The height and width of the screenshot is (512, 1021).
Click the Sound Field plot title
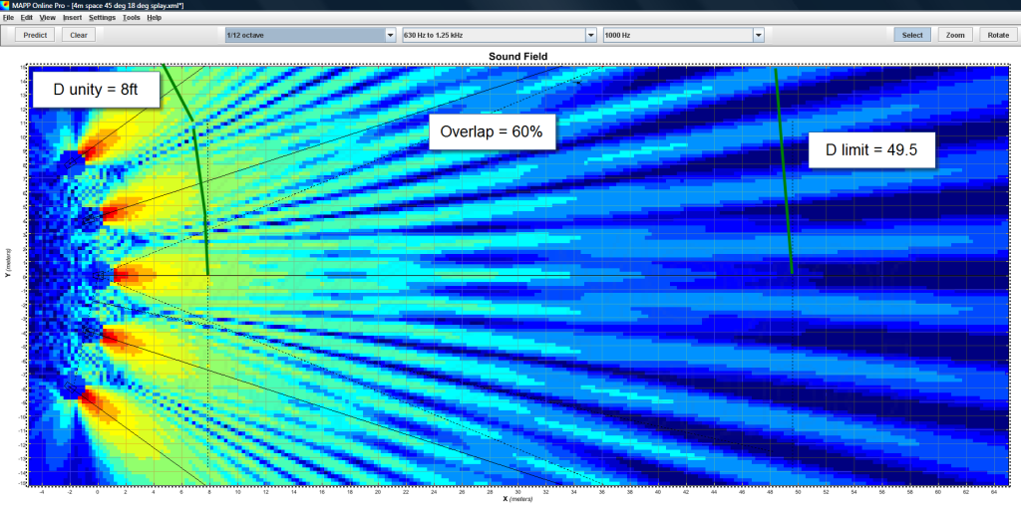coord(516,56)
